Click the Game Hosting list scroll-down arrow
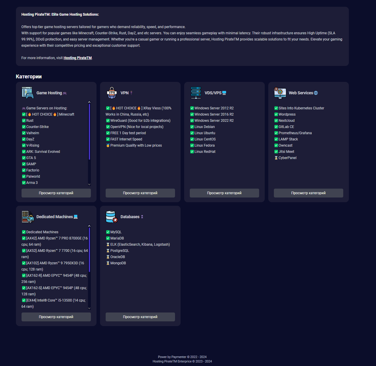 tap(89, 184)
